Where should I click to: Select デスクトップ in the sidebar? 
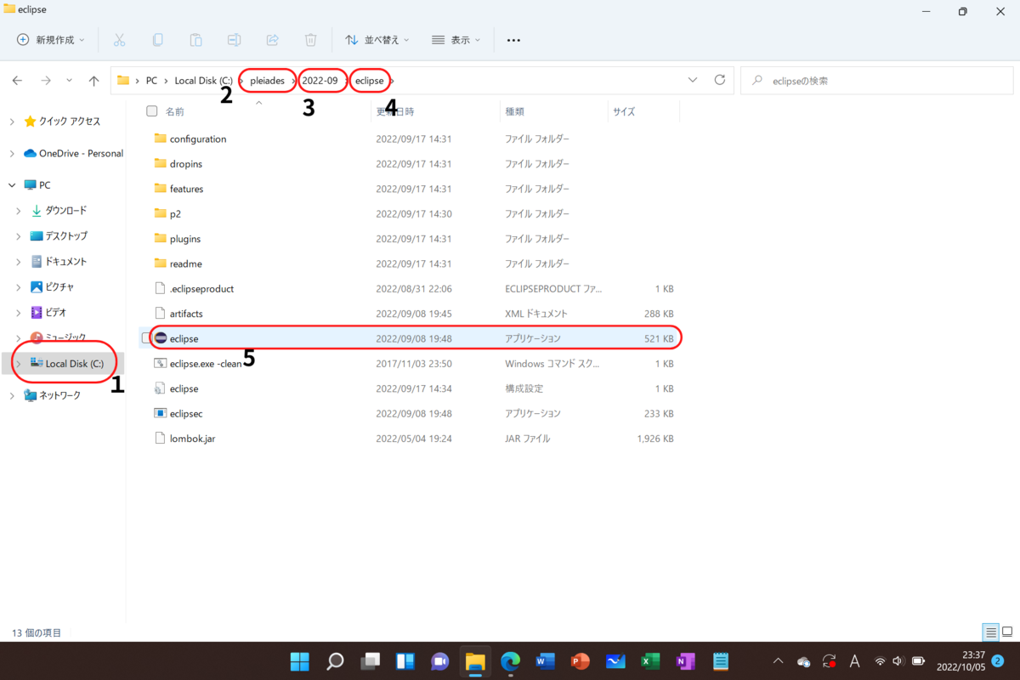pos(65,235)
